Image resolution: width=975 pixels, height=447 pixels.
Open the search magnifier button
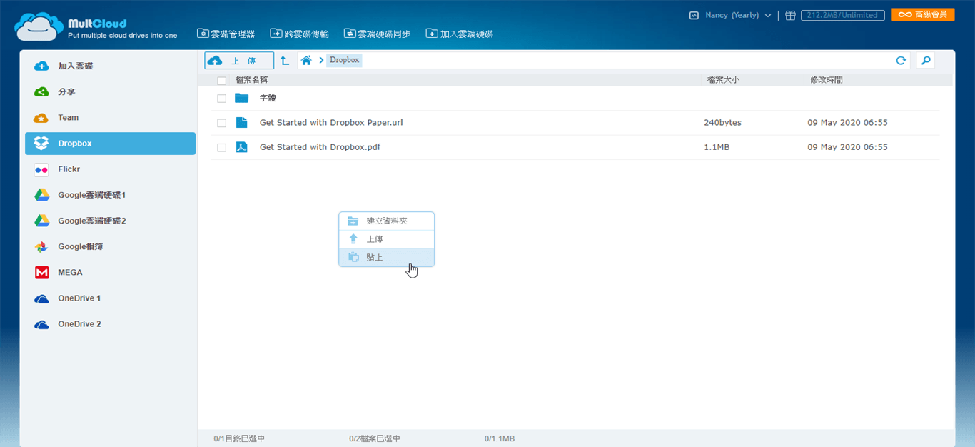point(926,61)
